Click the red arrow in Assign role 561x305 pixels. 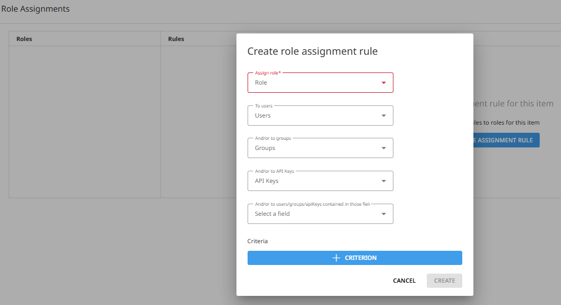(x=384, y=83)
